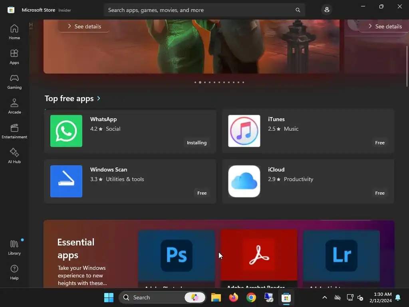Click the Microsoft Store logo icon

click(x=11, y=10)
